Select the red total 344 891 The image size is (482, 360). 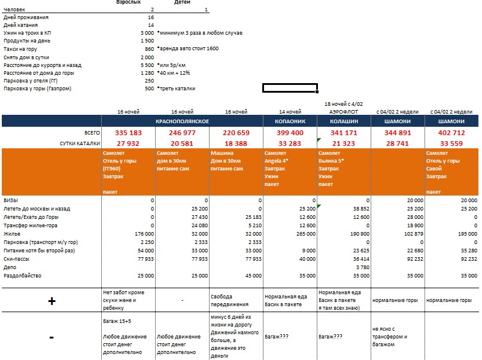pos(398,133)
